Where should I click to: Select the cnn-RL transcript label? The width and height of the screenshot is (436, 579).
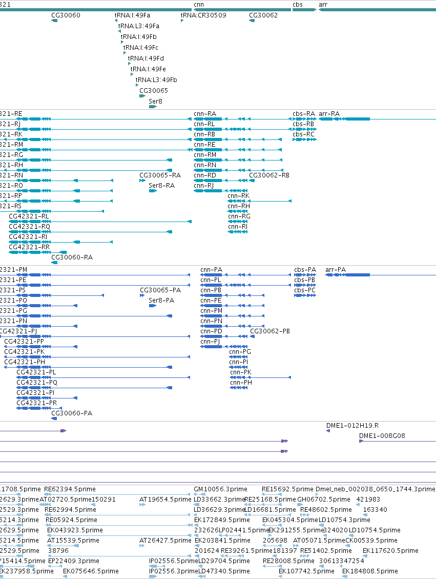coord(204,124)
